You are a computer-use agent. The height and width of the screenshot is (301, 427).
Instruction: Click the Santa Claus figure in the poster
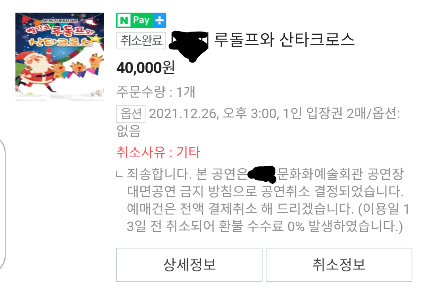[x=35, y=71]
